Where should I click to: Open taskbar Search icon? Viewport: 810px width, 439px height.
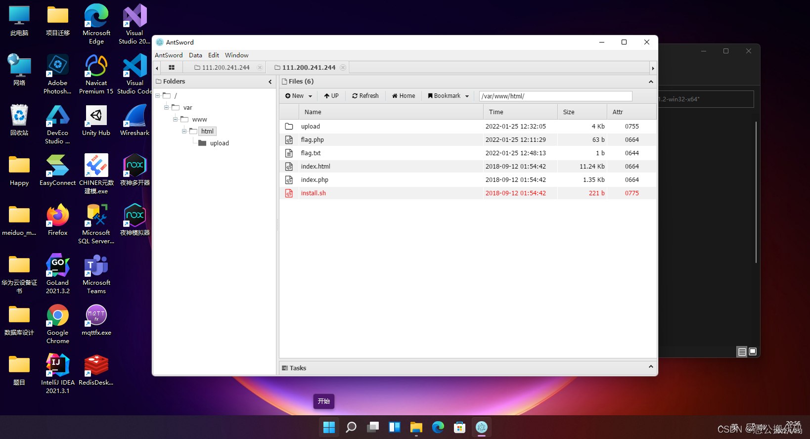[x=351, y=427]
